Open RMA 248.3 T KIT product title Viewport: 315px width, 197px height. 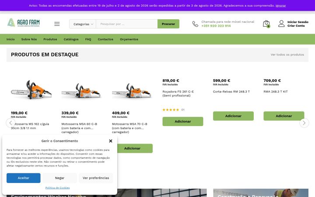276,91
